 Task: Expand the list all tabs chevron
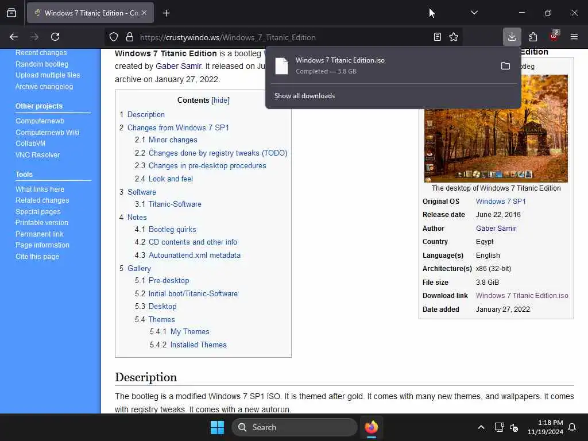pos(474,13)
